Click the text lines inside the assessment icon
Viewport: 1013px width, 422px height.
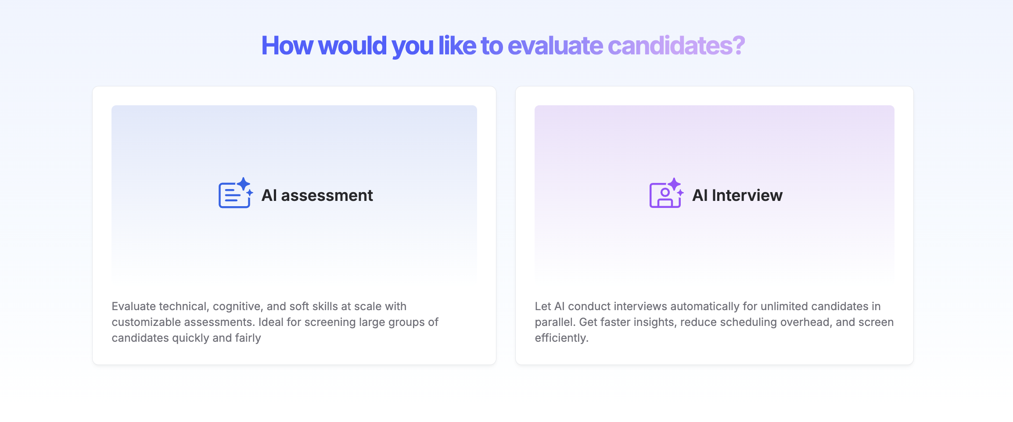pyautogui.click(x=232, y=195)
